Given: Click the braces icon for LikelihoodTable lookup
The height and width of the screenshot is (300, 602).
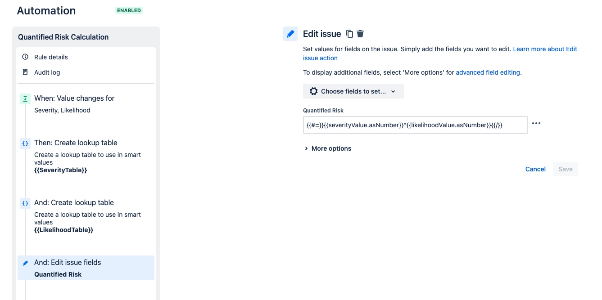Looking at the screenshot, I should (25, 203).
